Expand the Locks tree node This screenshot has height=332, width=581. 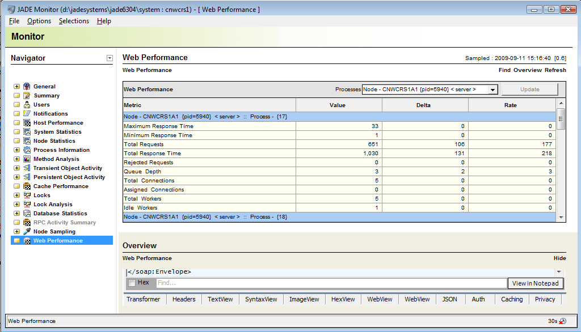tap(16, 195)
